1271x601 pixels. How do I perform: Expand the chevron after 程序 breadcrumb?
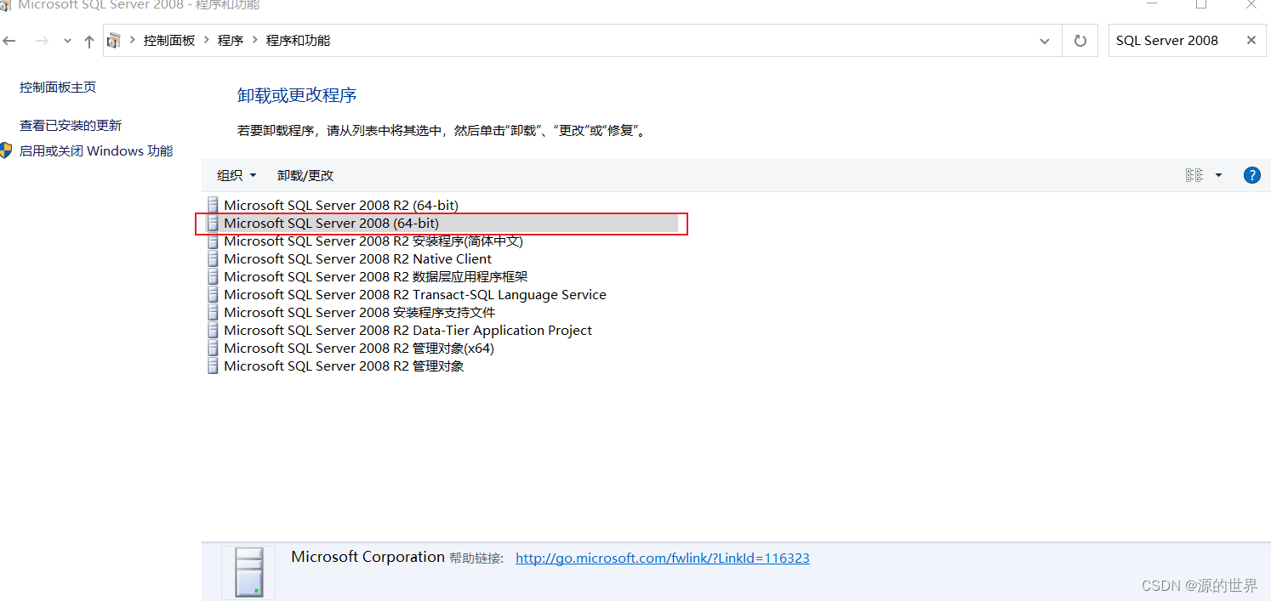pos(254,41)
